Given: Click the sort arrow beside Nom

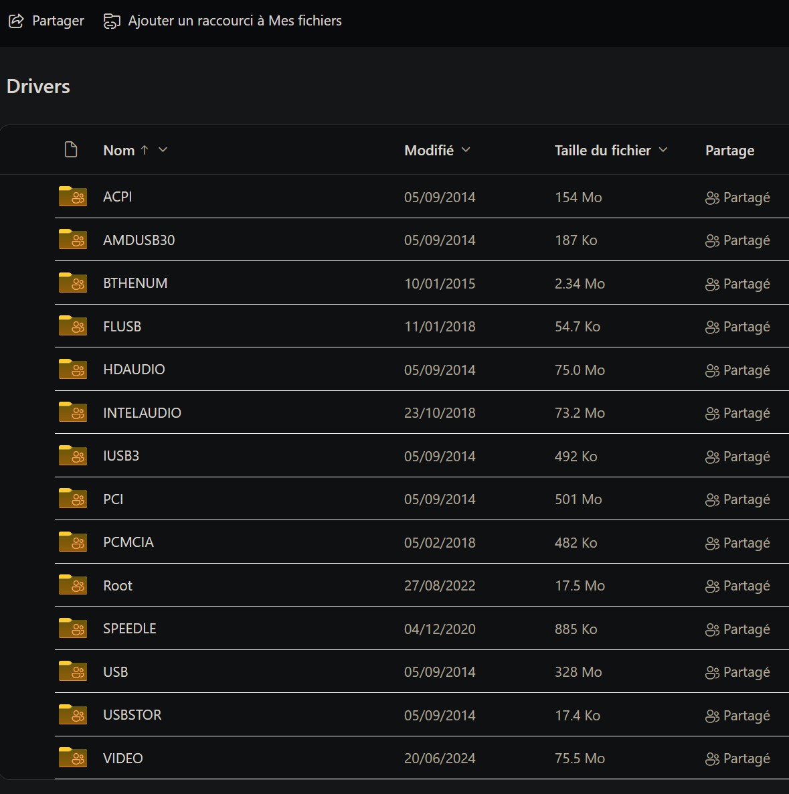Looking at the screenshot, I should pyautogui.click(x=145, y=150).
